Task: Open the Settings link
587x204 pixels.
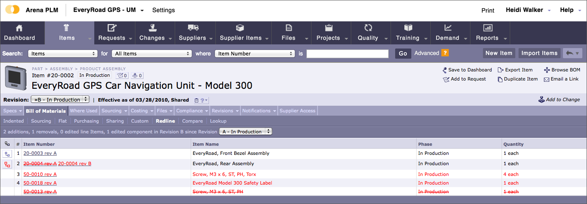Action: (x=163, y=10)
